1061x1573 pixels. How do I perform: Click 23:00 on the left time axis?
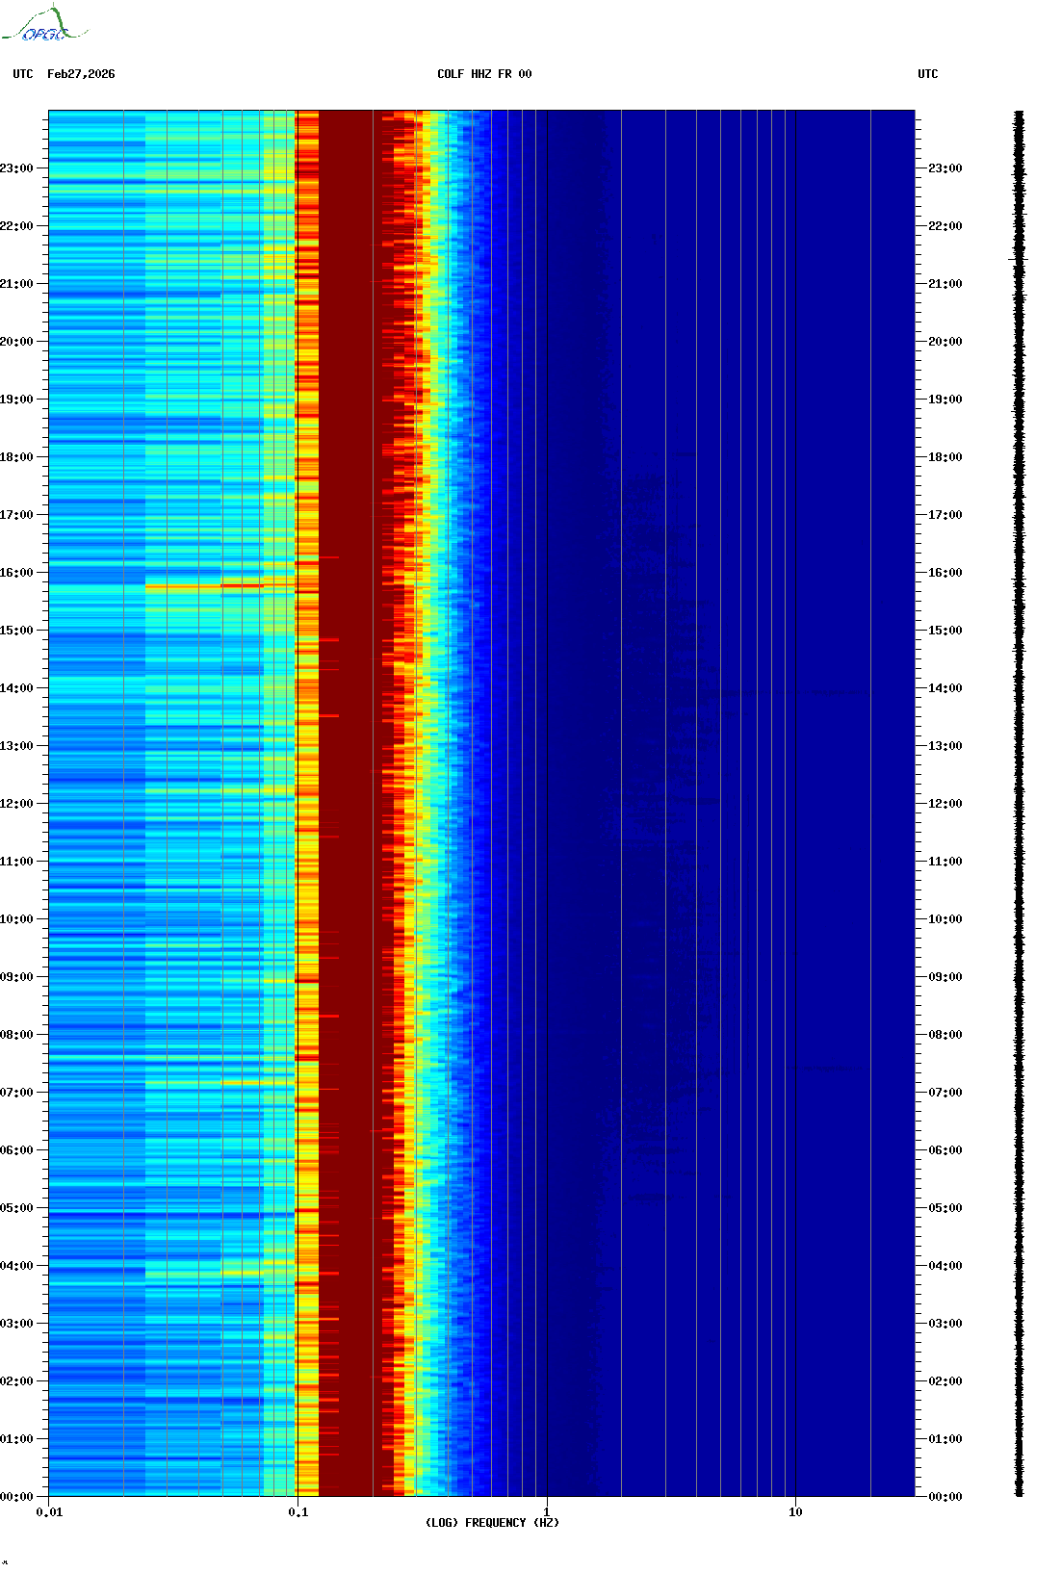[16, 168]
